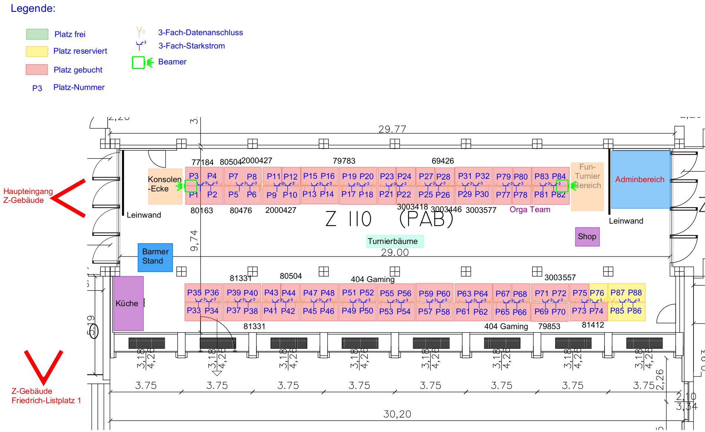
Task: Click the green 'Platz frei' legend swatch
Action: (x=37, y=34)
